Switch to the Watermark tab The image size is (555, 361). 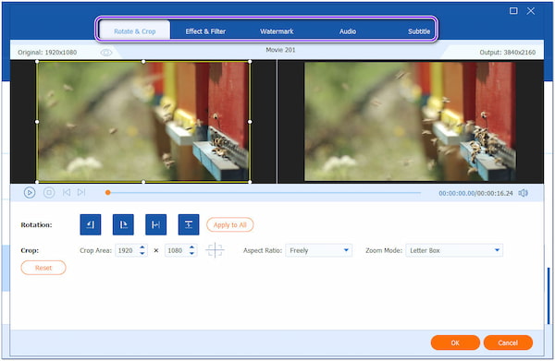277,31
